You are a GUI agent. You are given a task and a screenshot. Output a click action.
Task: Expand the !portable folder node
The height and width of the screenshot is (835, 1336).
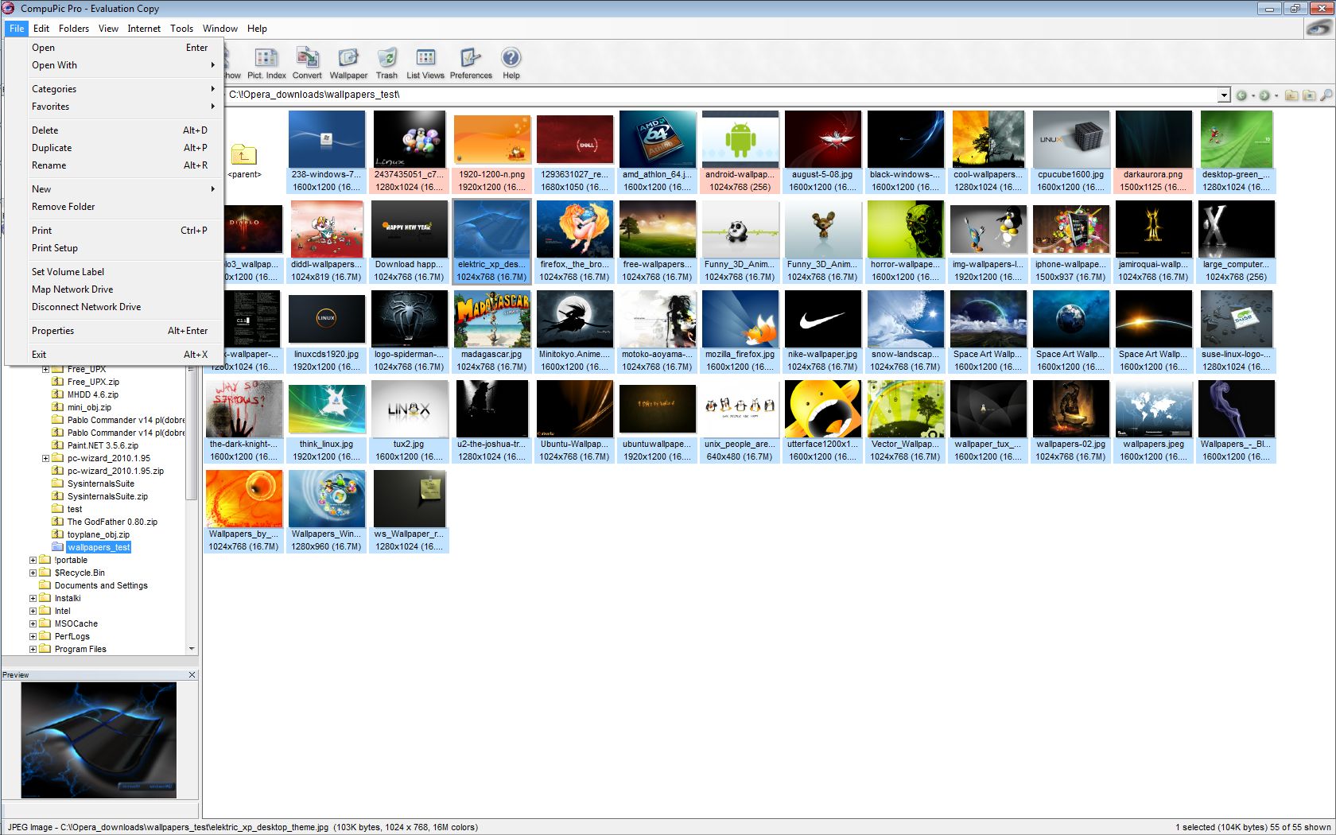point(33,560)
